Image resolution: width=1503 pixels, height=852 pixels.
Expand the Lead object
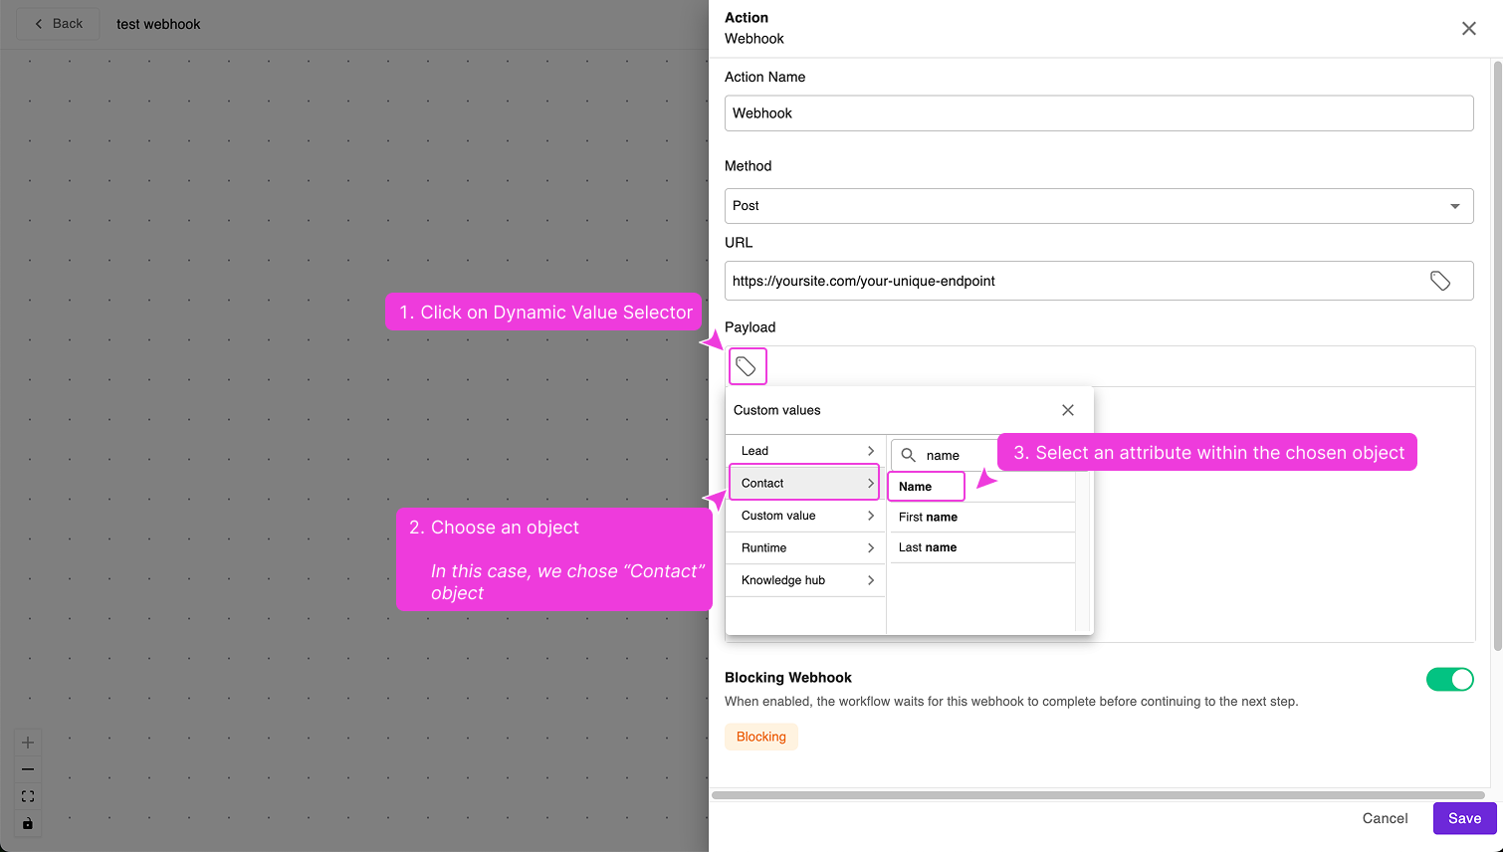tap(804, 450)
